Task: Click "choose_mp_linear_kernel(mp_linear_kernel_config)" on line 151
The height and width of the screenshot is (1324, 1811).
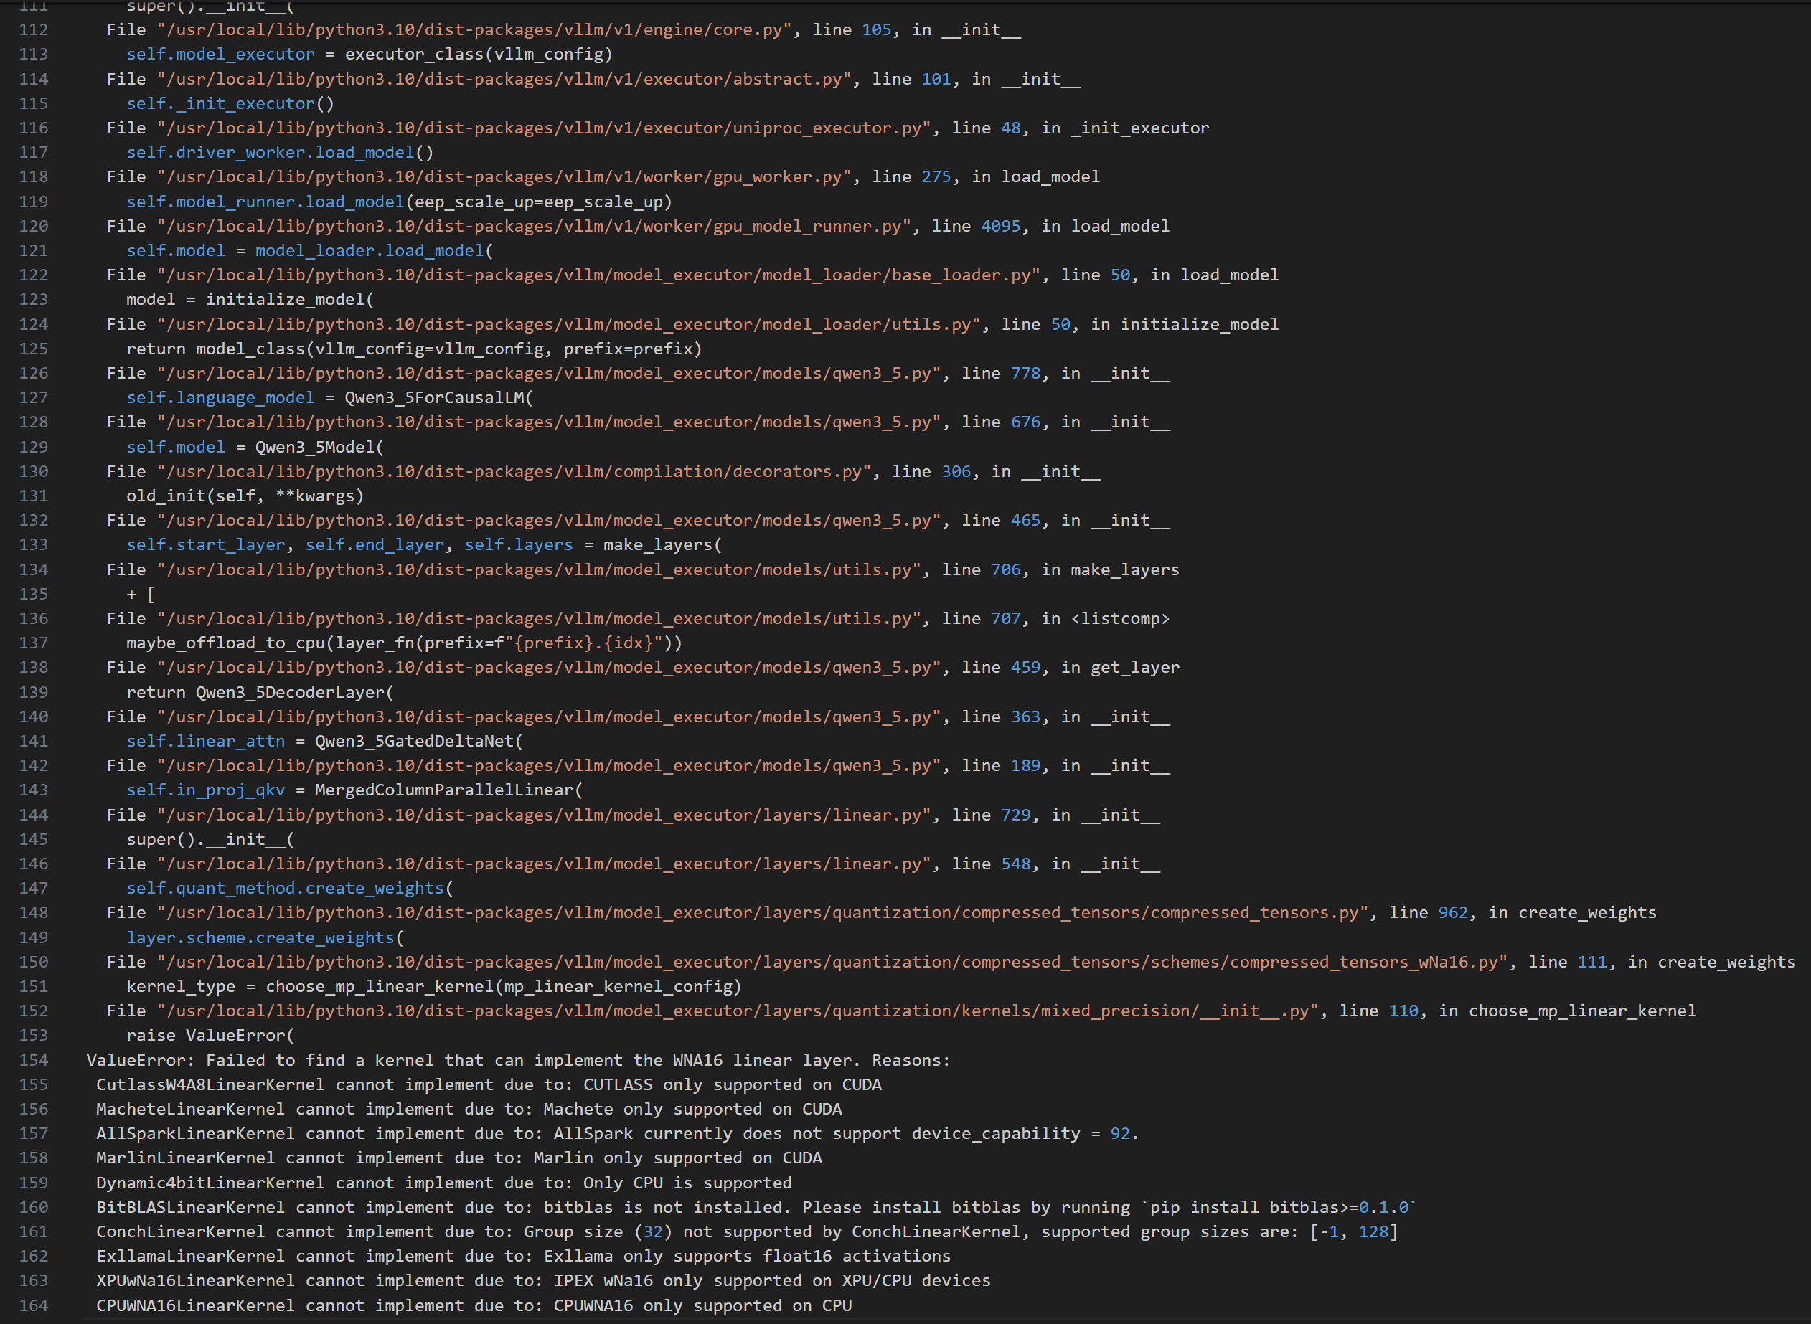Action: point(504,987)
